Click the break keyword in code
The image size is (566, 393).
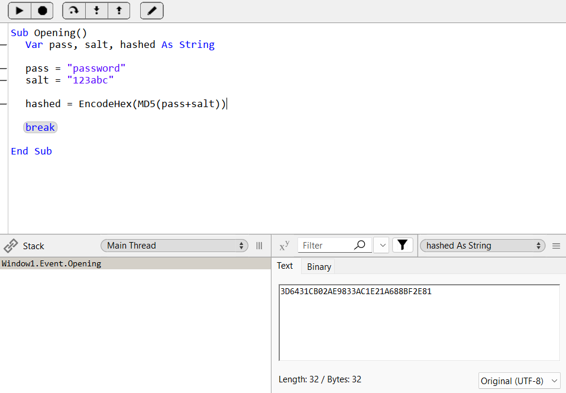coord(40,127)
